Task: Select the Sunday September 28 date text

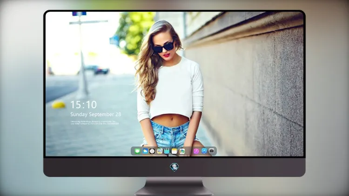Action: 96,114
